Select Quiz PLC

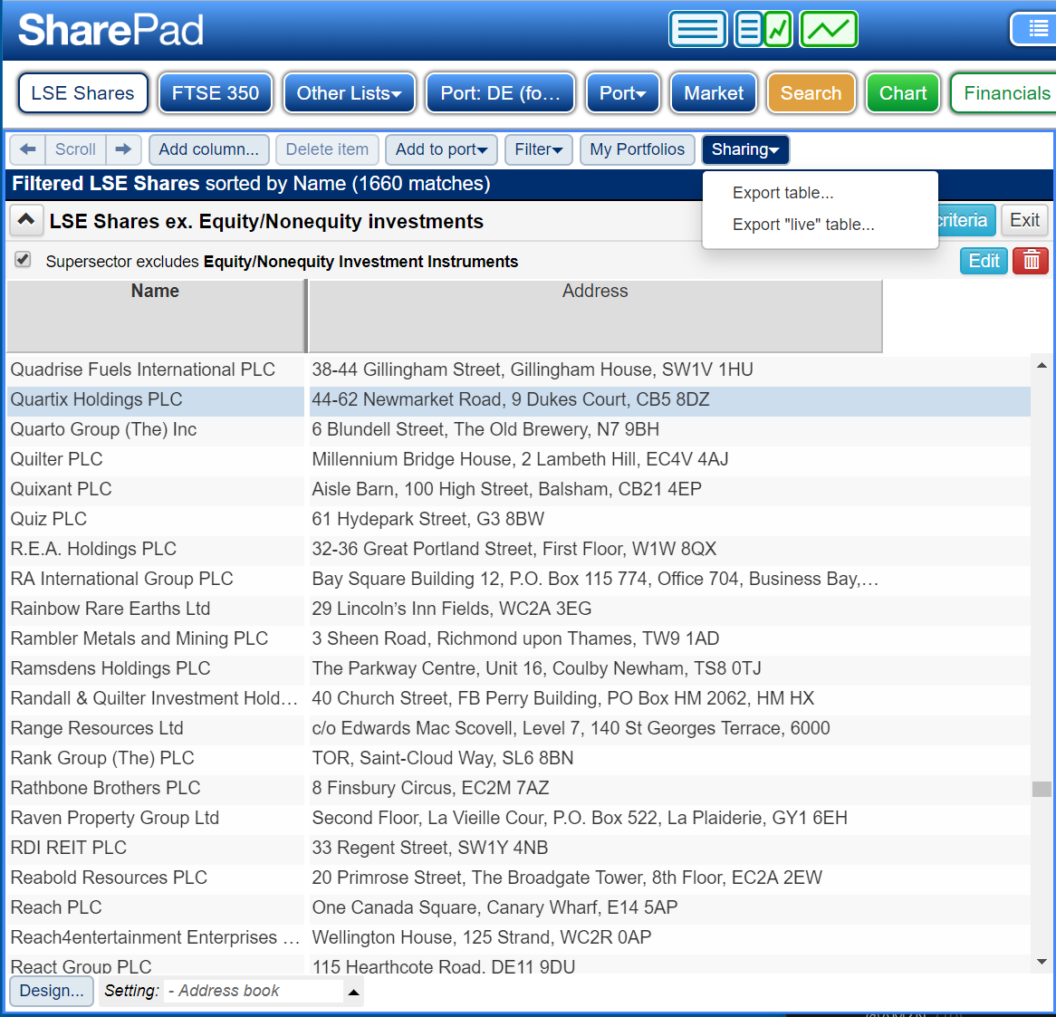coord(519,519)
